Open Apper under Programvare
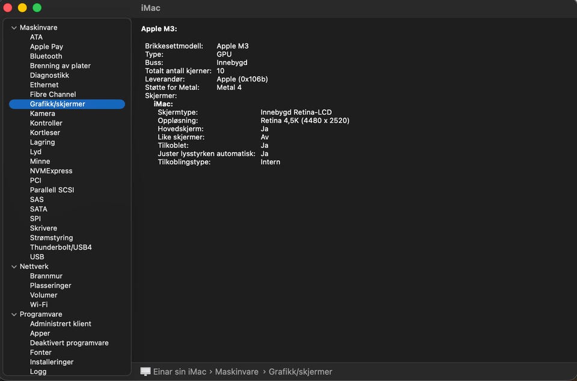The image size is (577, 381). tap(40, 333)
